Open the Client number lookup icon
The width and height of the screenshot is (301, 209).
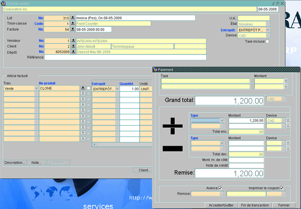(x=73, y=46)
